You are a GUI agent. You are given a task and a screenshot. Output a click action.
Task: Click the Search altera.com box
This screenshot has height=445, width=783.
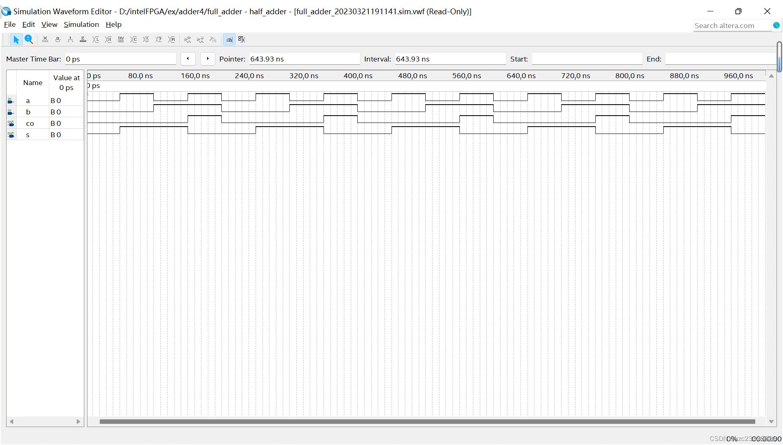tap(732, 26)
